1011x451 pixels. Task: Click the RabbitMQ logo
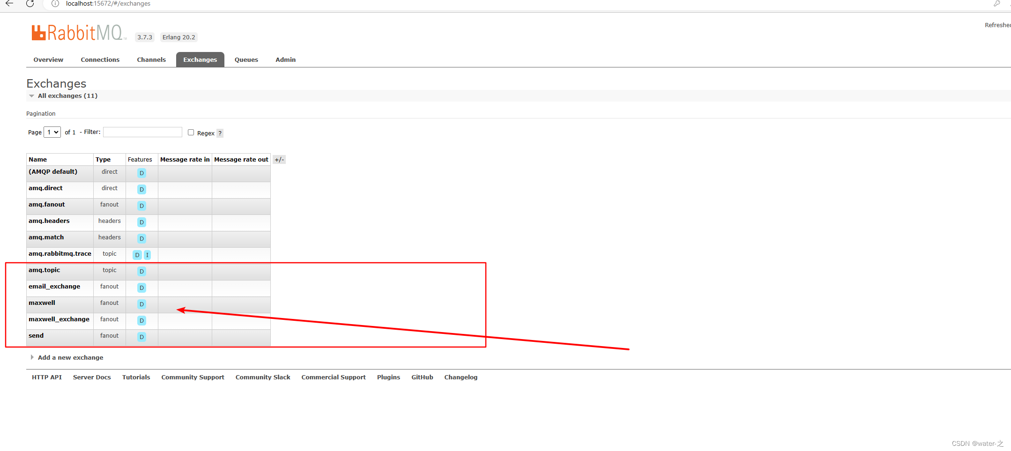(79, 33)
